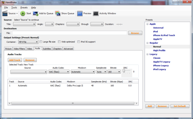Toggle Web optimized checkbox
Screen dimensions: 193x119
pyautogui.click(x=59, y=42)
